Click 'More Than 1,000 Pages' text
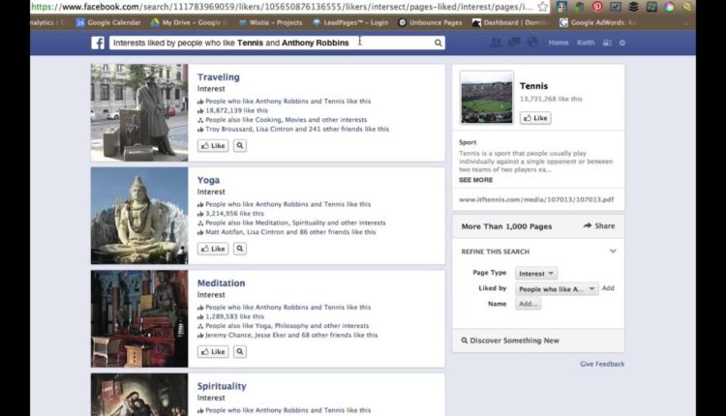 coord(506,226)
